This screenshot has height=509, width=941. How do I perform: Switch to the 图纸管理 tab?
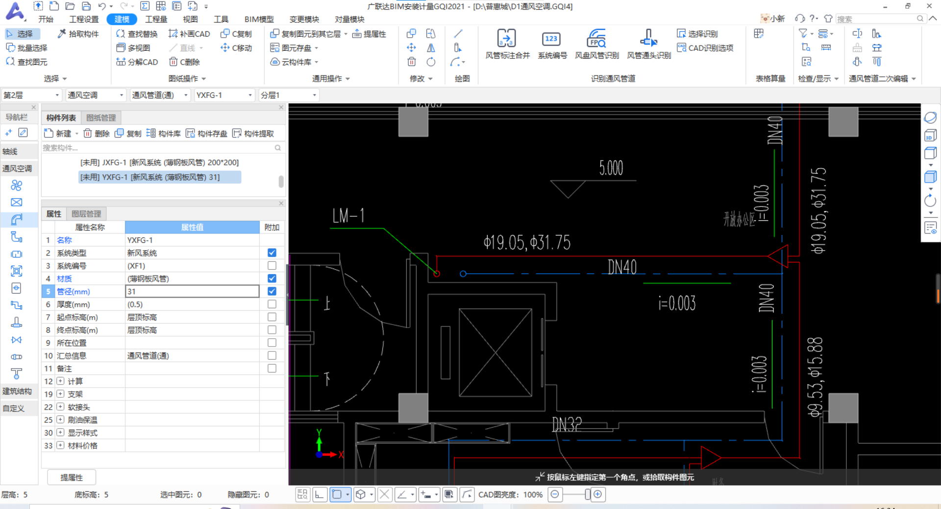click(101, 118)
